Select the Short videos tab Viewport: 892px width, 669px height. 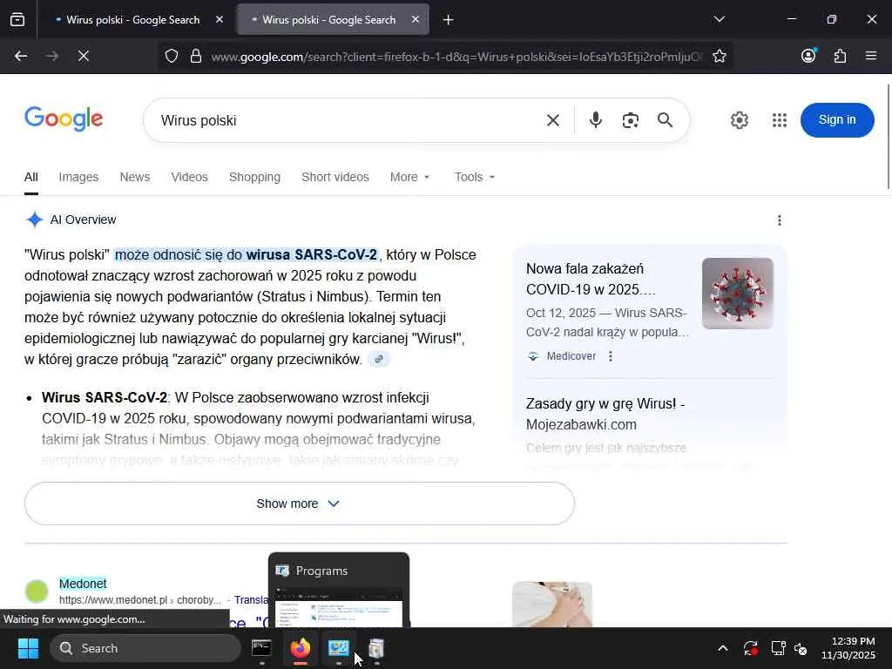pos(335,177)
